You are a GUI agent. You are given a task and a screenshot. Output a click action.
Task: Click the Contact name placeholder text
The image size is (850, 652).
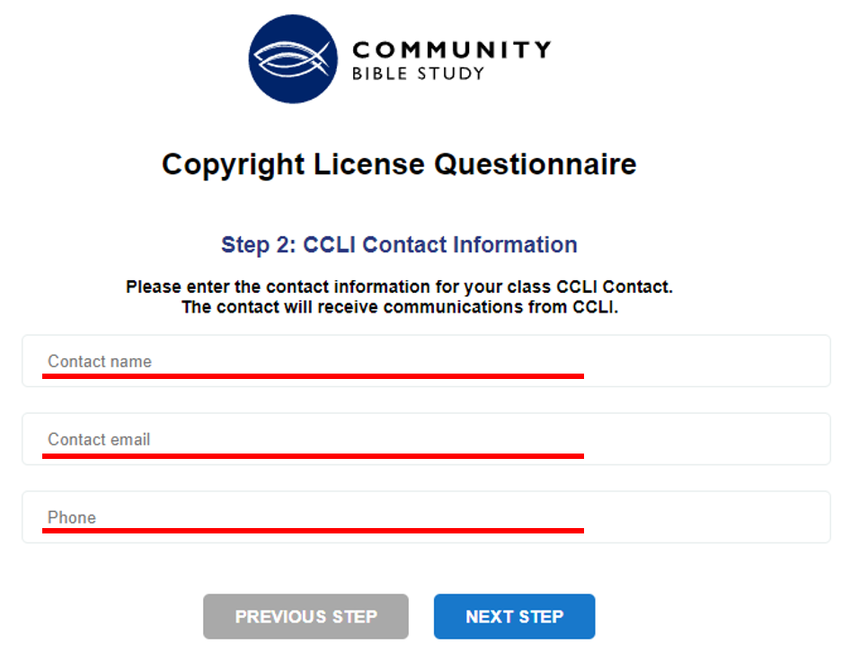coord(100,362)
